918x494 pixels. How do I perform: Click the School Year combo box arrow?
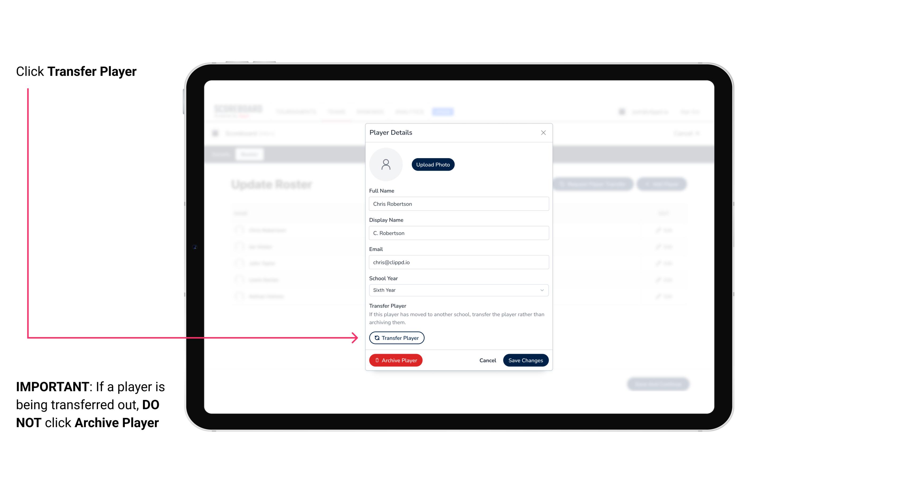542,290
